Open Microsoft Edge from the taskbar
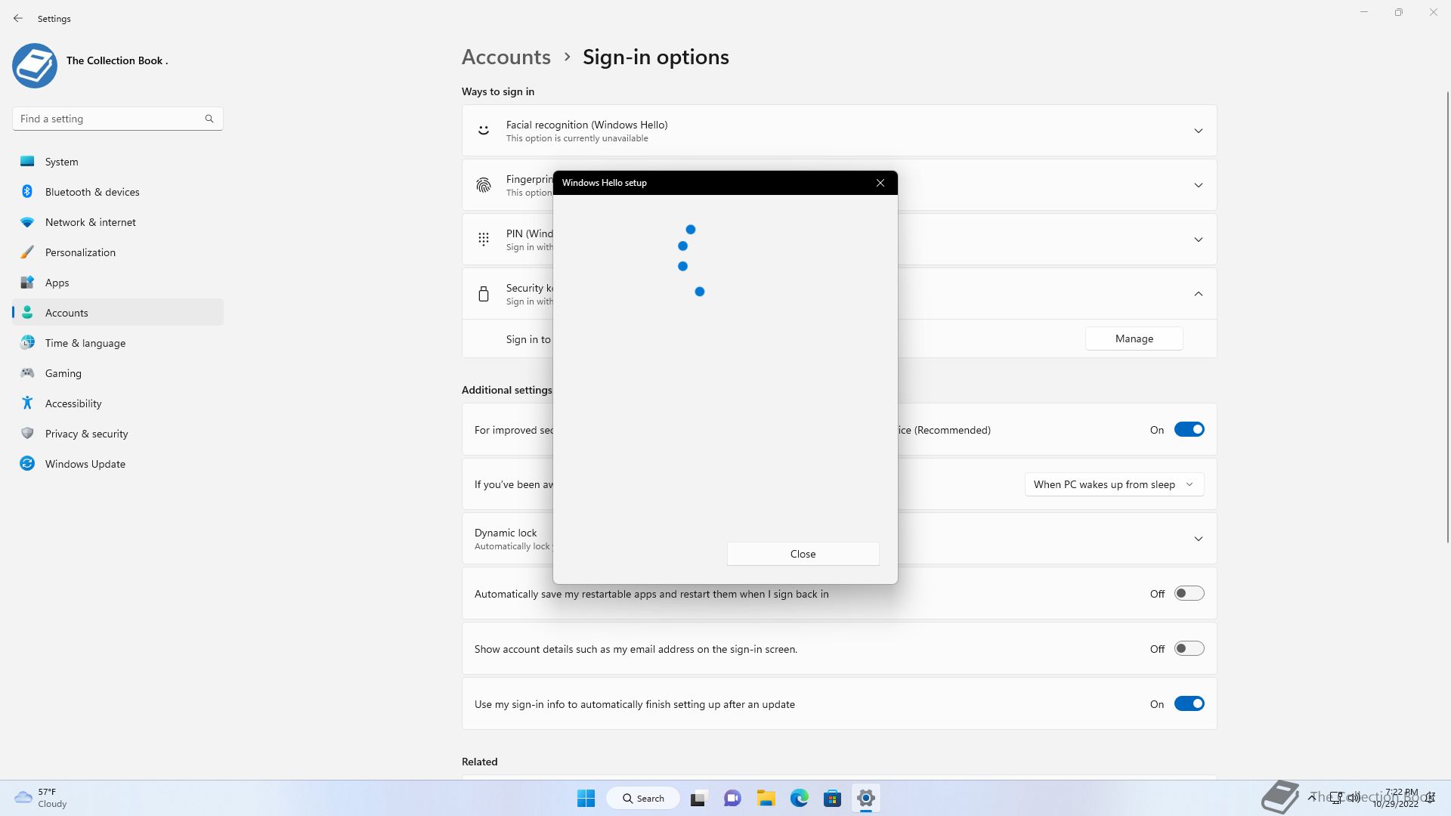Screen dimensions: 1451x816 [799, 798]
